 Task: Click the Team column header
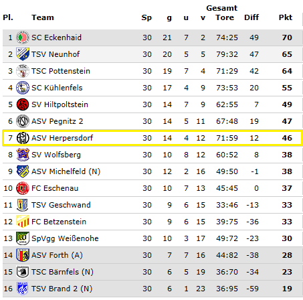point(43,17)
